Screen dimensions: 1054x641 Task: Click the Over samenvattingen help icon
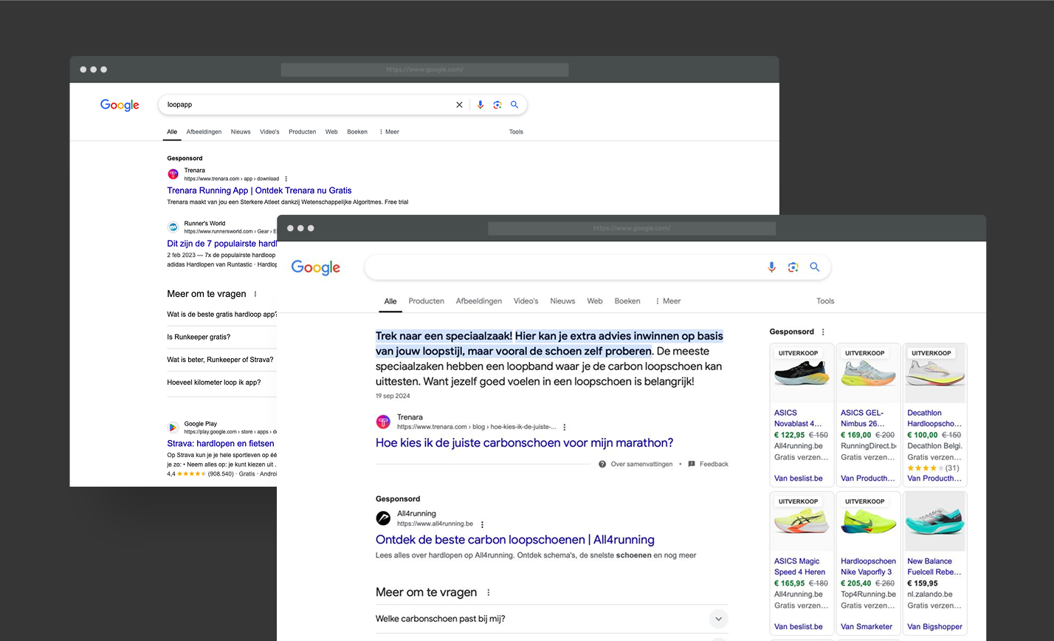[x=602, y=464]
